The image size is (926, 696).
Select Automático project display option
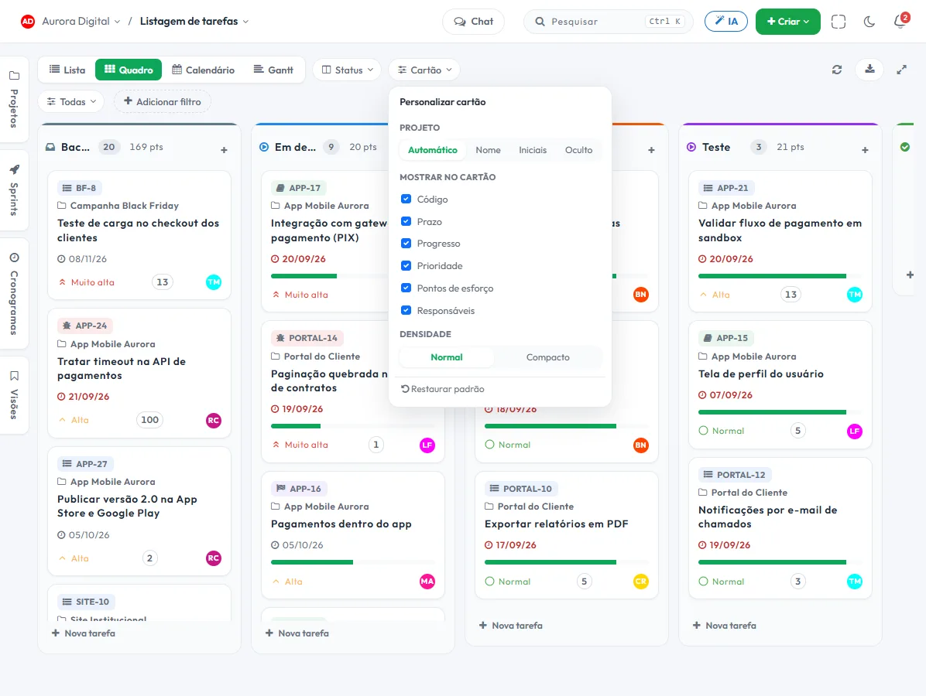[x=432, y=150]
